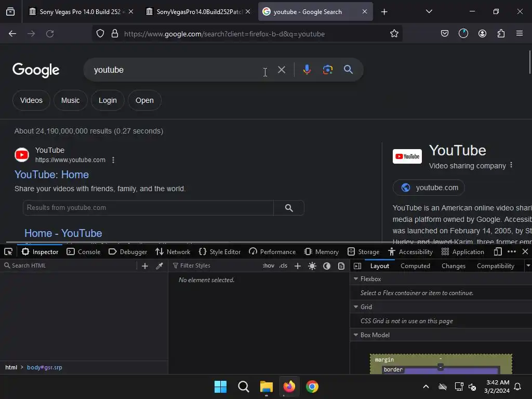532x399 pixels.
Task: Open Style Editor tab
Action: point(220,252)
